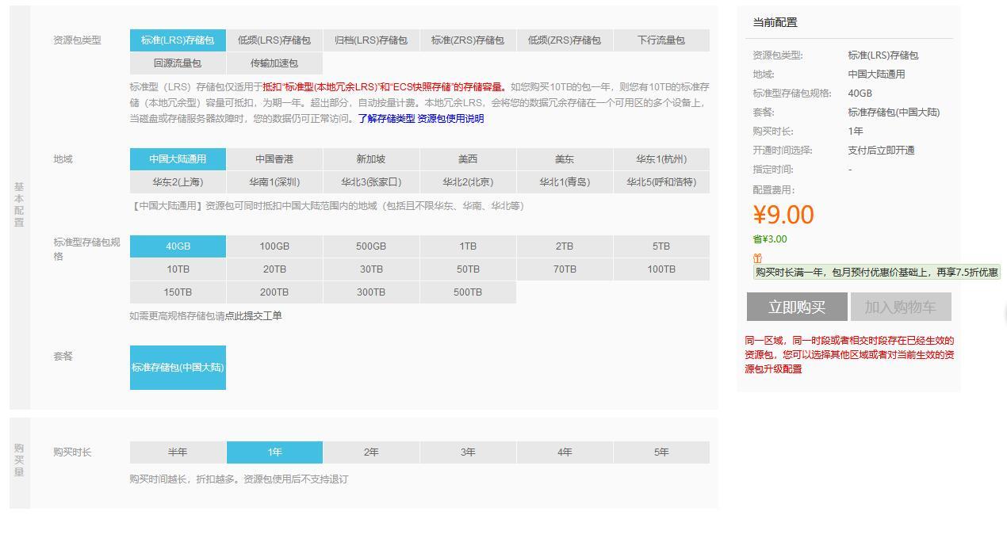Select 半年 purchase duration

[178, 452]
